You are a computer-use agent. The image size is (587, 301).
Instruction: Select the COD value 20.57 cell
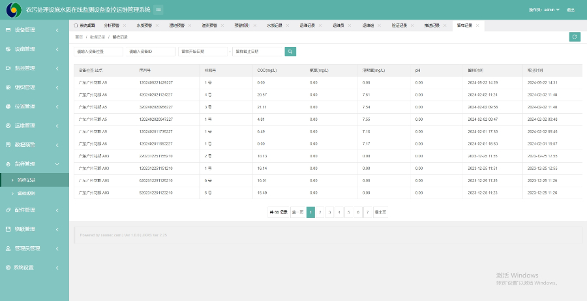(x=262, y=95)
